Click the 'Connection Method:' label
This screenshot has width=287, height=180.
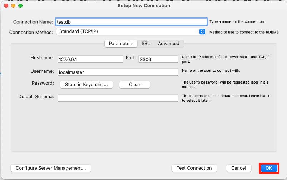(x=31, y=32)
